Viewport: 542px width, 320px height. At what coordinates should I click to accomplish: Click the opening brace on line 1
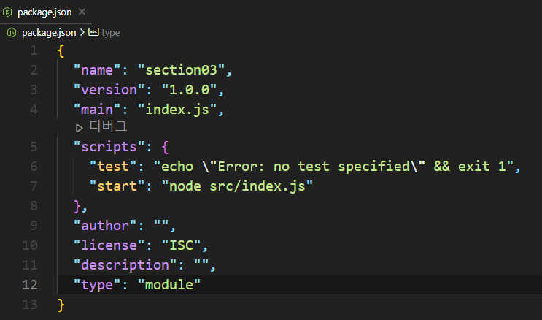pos(61,51)
